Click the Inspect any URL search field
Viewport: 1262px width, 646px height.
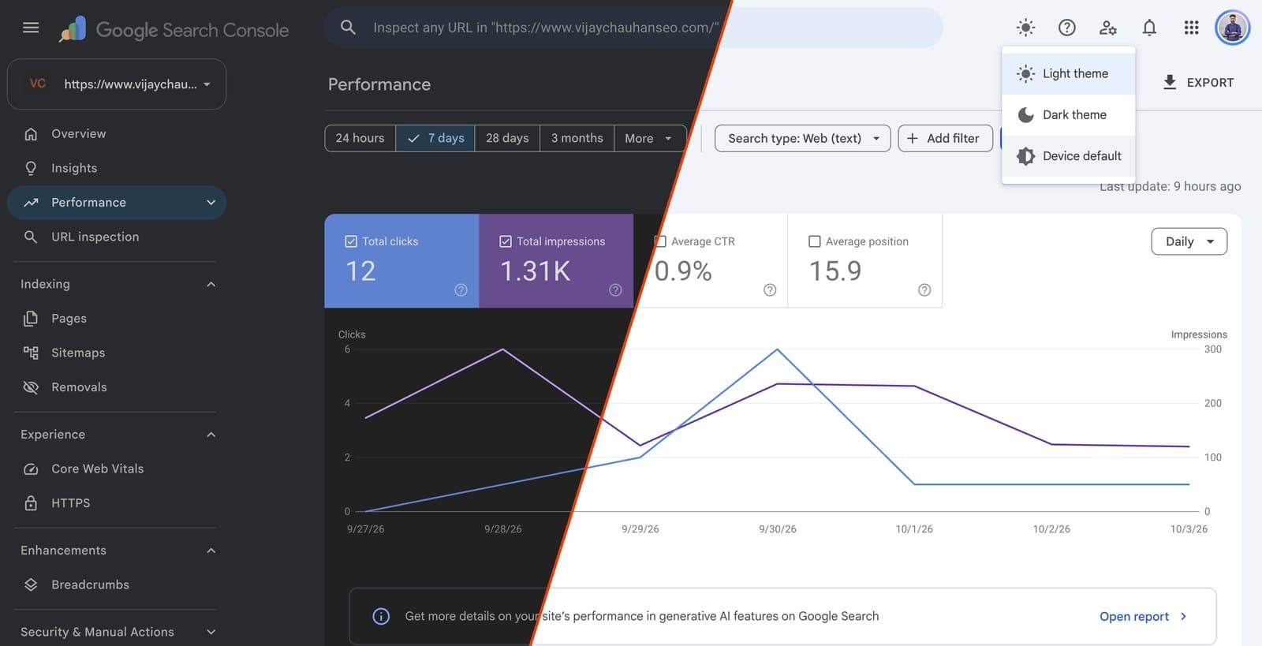coord(633,28)
